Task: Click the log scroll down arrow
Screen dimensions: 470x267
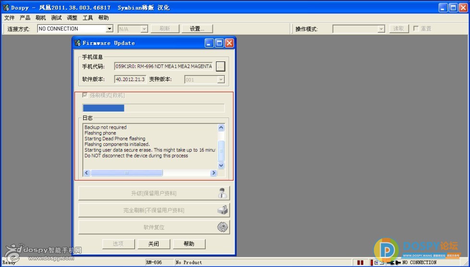Action: (x=221, y=165)
